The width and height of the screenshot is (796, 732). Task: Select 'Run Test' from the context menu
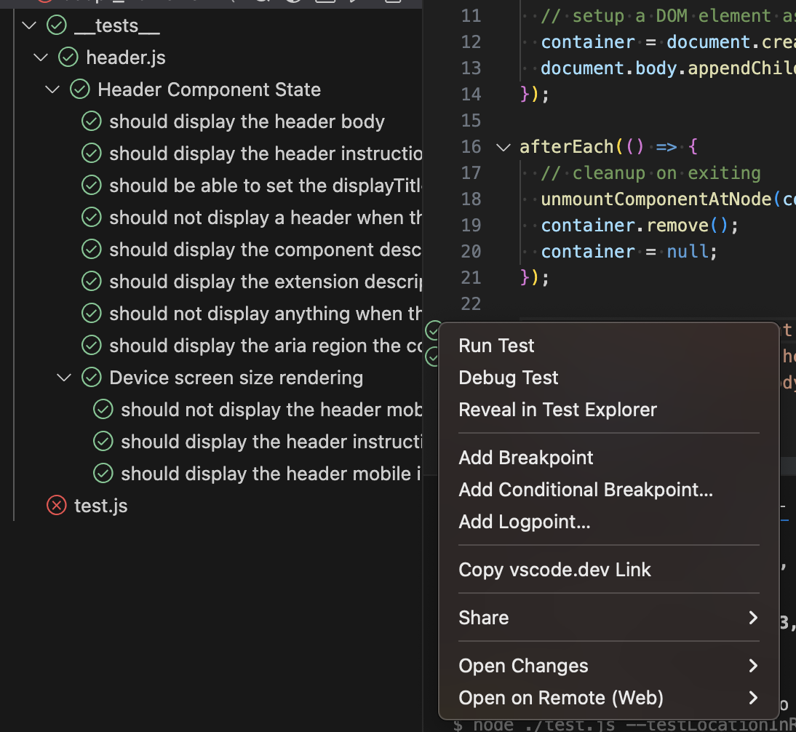[x=496, y=346]
